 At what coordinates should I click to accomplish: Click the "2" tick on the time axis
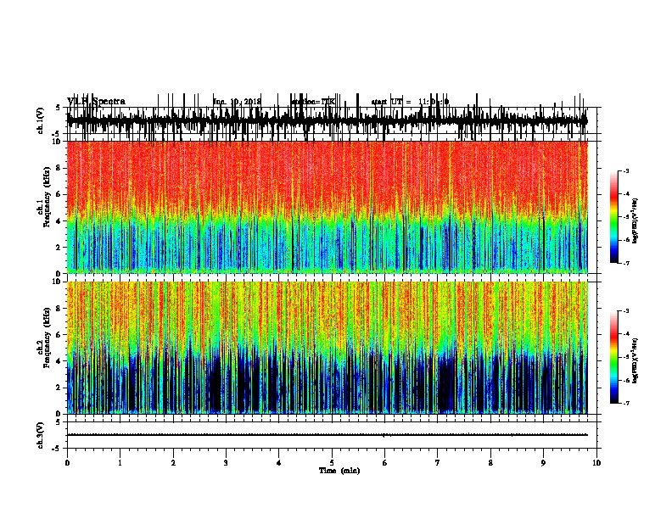click(173, 463)
